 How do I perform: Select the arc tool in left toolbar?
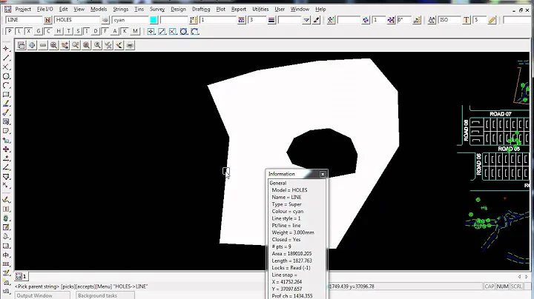click(x=6, y=85)
